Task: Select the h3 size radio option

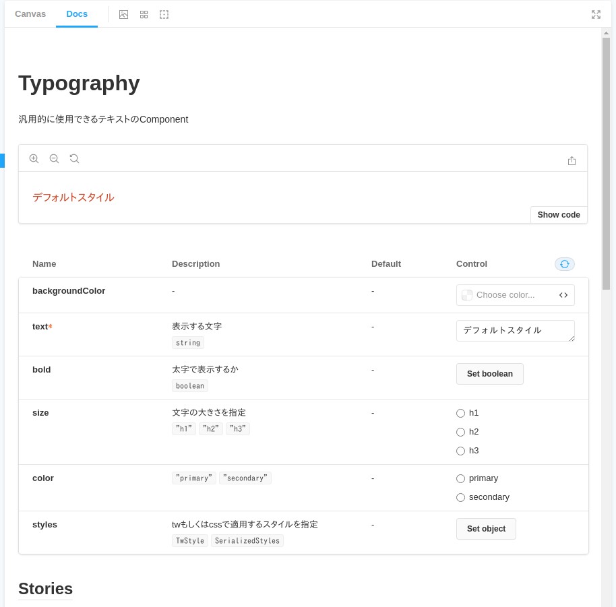Action: point(460,451)
